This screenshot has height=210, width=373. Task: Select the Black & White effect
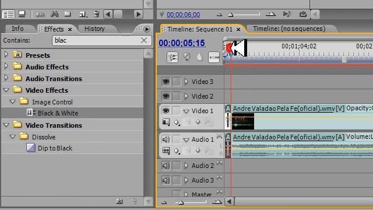click(x=58, y=113)
